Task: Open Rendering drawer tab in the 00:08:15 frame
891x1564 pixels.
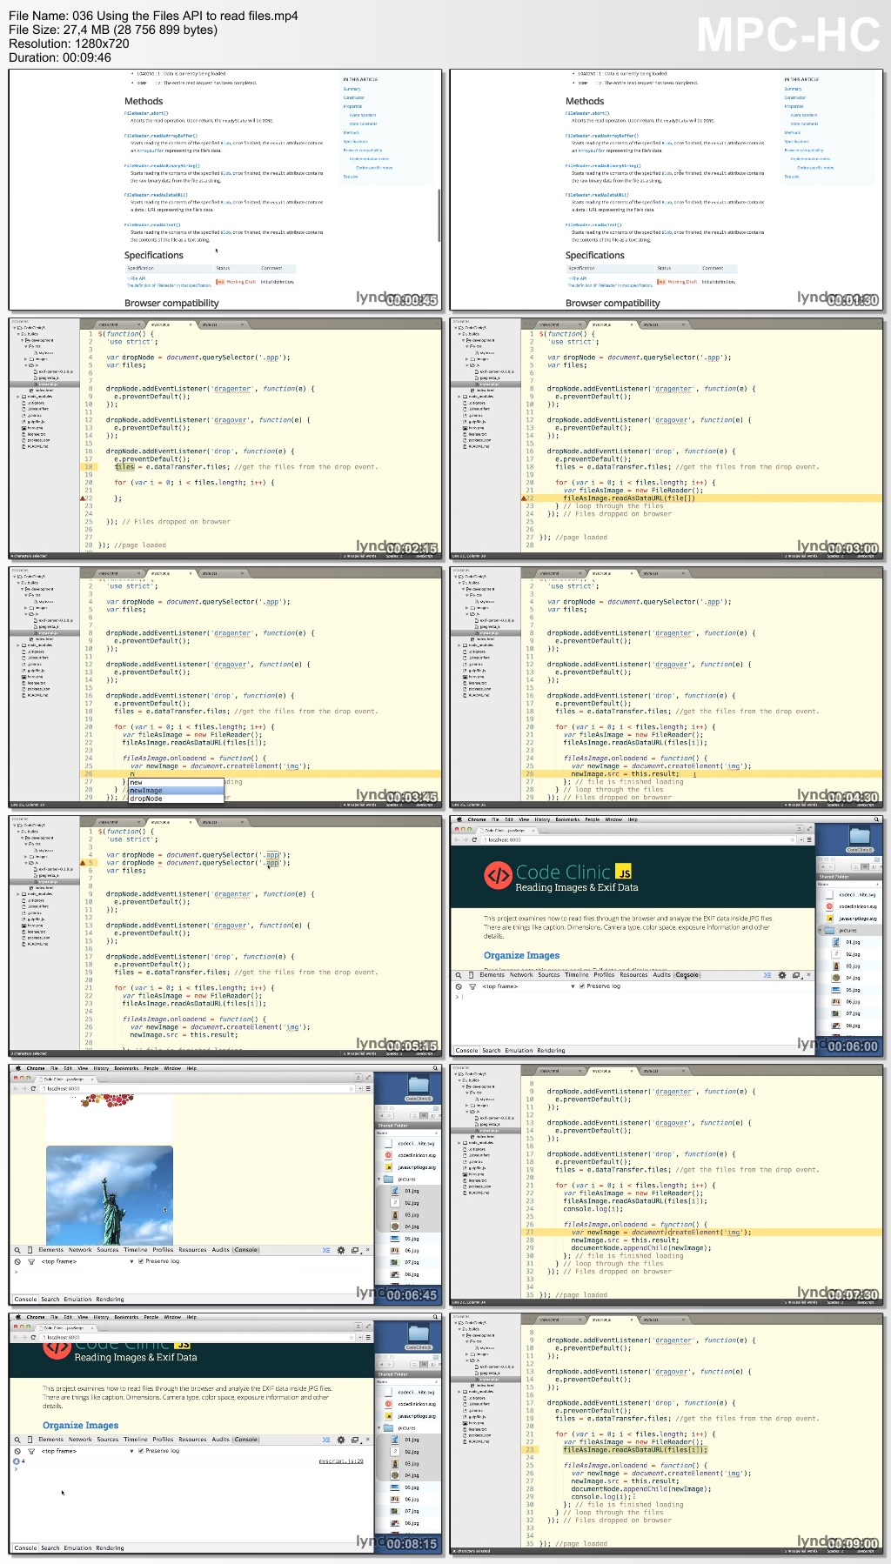Action: pyautogui.click(x=110, y=1548)
